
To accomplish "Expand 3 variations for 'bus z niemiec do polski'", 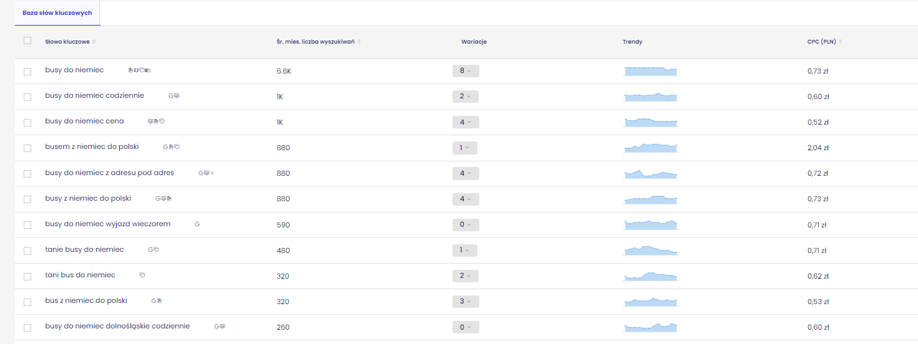I will click(466, 301).
